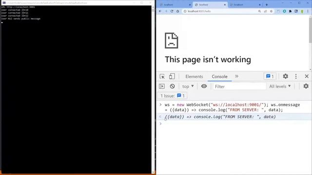Reload the page with the refresh icon
Image resolution: width=312 pixels, height=175 pixels.
click(172, 11)
